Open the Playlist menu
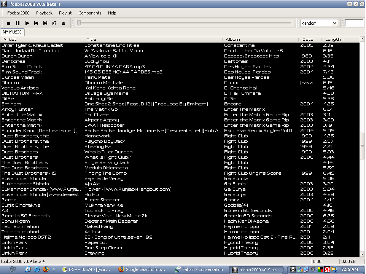Viewport: 366px width, 274px height. (65, 13)
